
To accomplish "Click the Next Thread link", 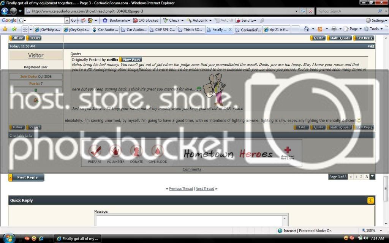I will click(x=205, y=189).
